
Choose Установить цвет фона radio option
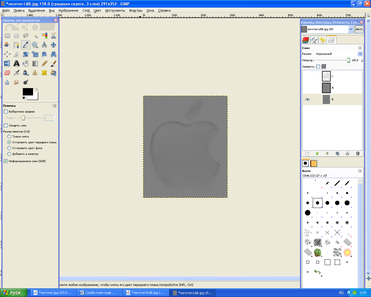pos(9,148)
